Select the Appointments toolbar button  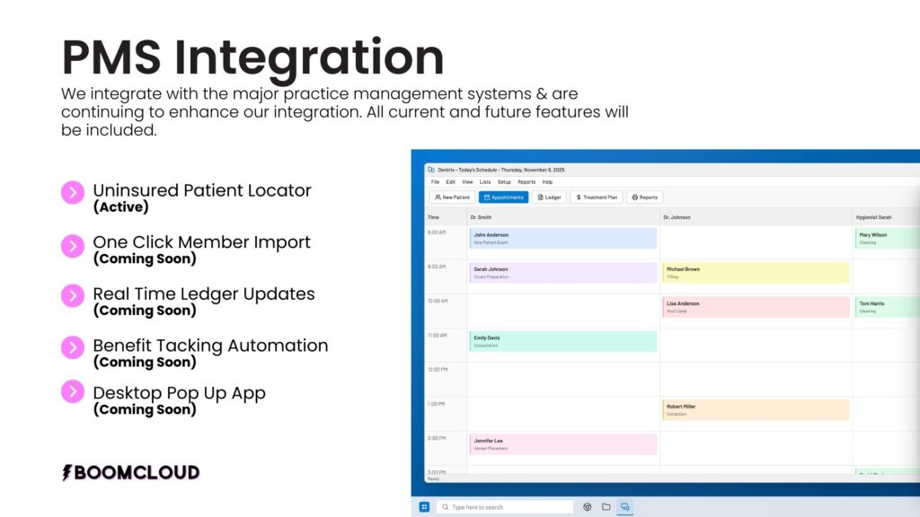[503, 197]
